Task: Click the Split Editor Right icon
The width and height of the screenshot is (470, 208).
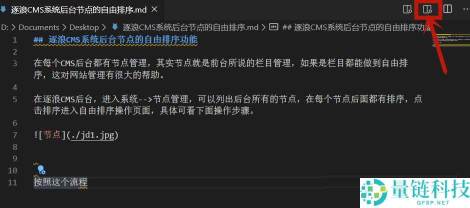Action: pyautogui.click(x=447, y=9)
